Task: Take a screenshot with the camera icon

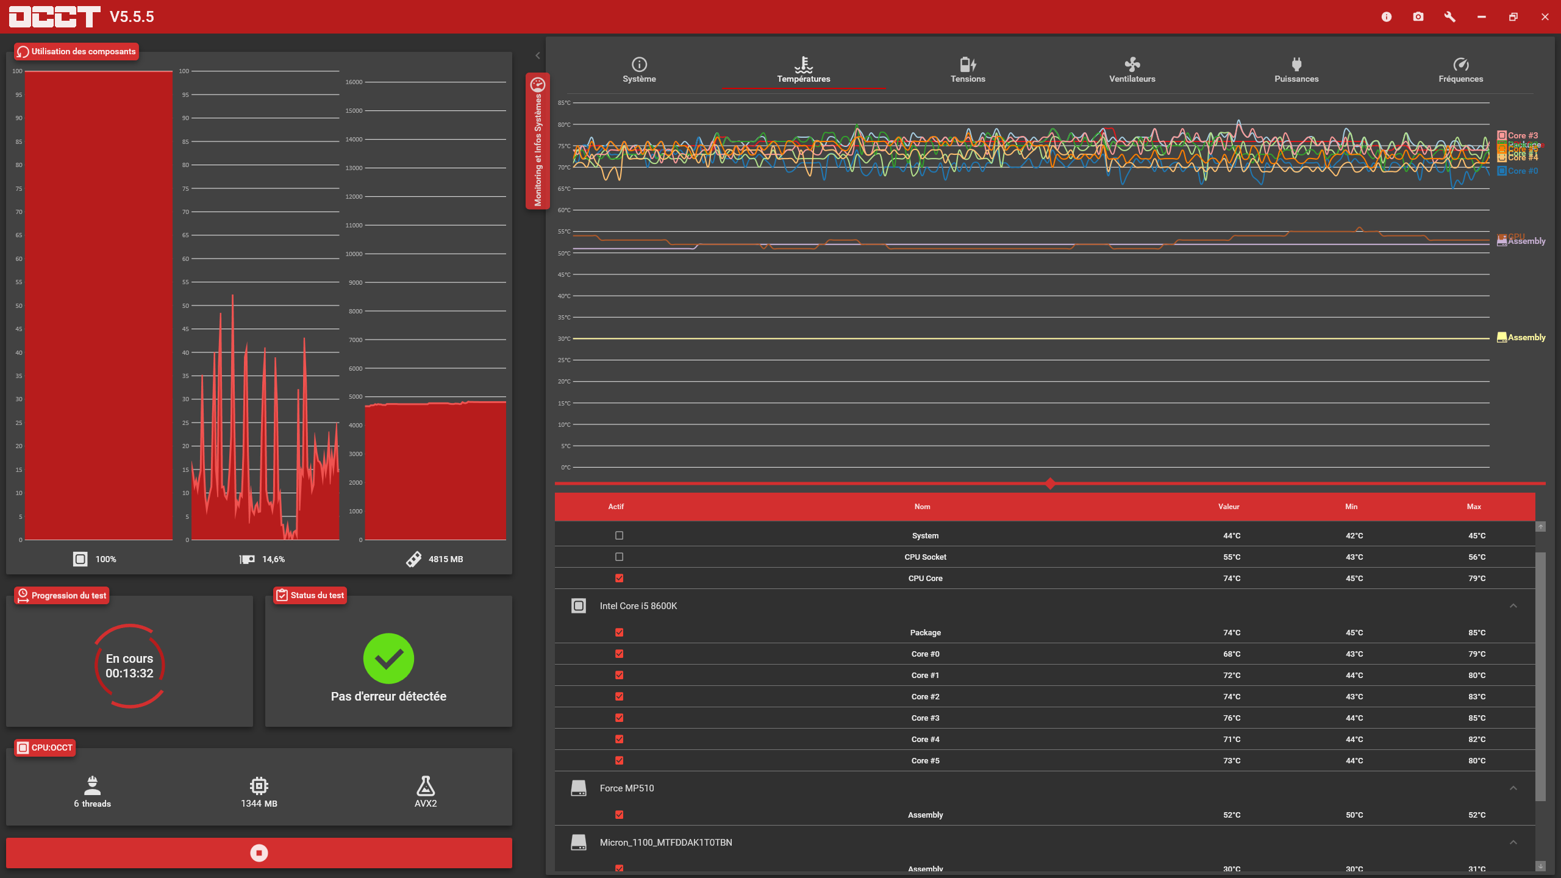Action: [1418, 17]
